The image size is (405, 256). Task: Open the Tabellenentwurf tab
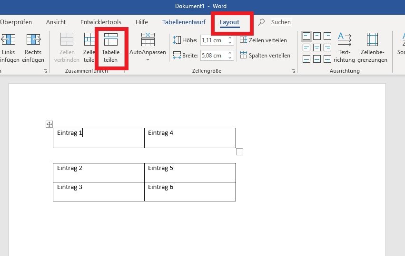pos(184,22)
